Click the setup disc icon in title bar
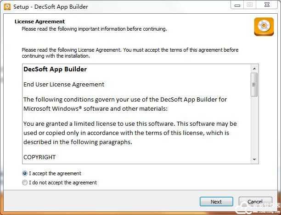The width and height of the screenshot is (281, 215). click(x=7, y=7)
